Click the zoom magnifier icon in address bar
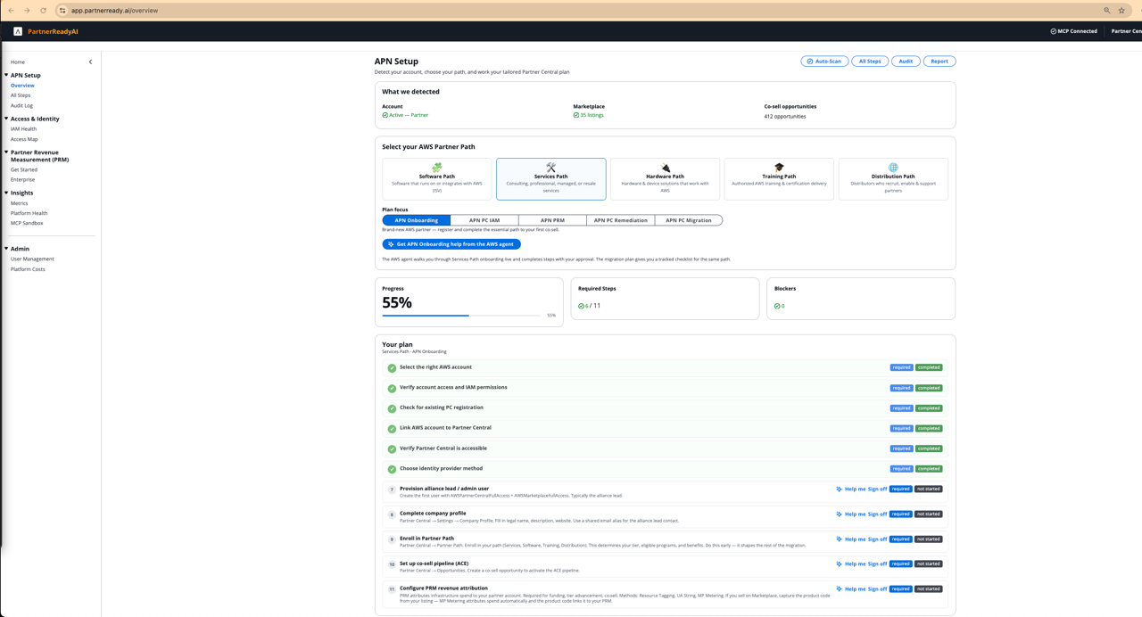This screenshot has width=1142, height=617. [x=1107, y=11]
